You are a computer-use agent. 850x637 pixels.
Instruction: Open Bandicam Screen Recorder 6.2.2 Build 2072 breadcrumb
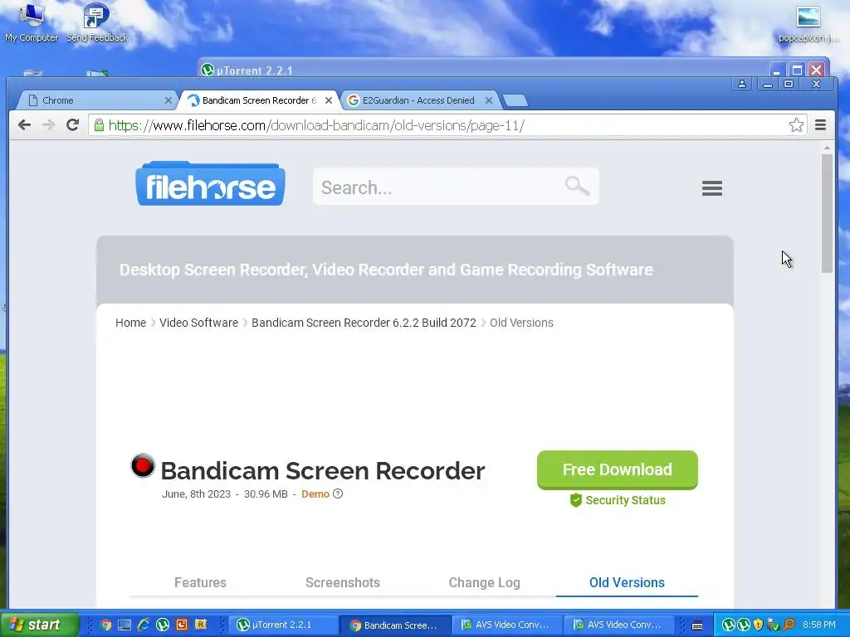coord(364,323)
